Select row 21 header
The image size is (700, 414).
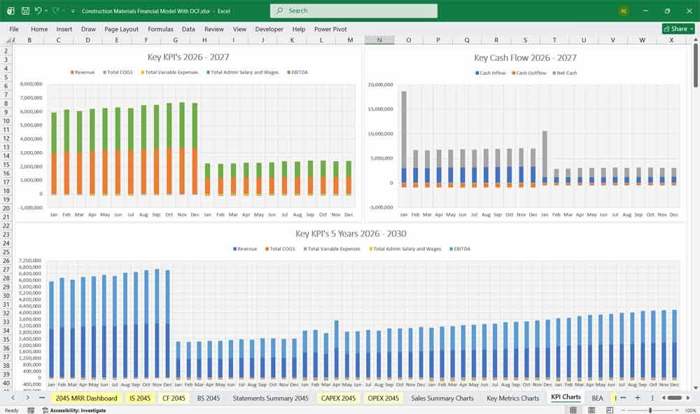pos(6,217)
